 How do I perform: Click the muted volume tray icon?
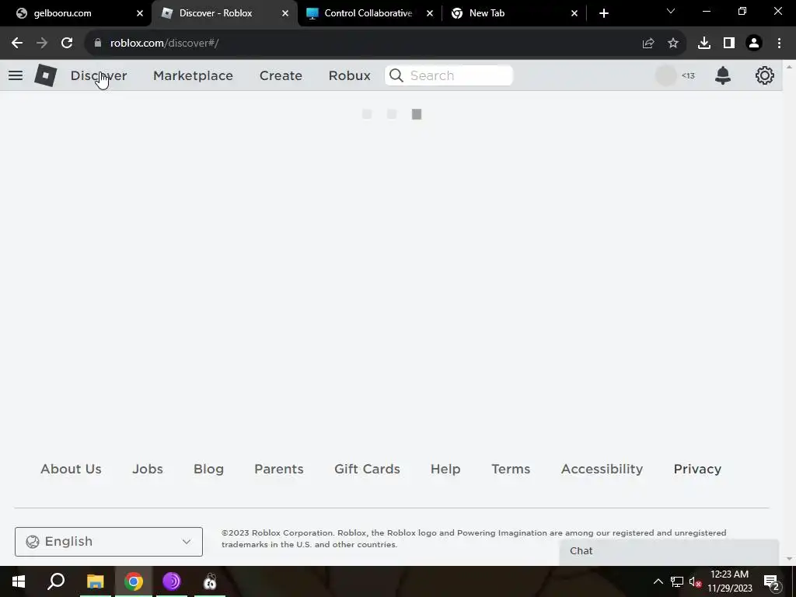tap(695, 581)
